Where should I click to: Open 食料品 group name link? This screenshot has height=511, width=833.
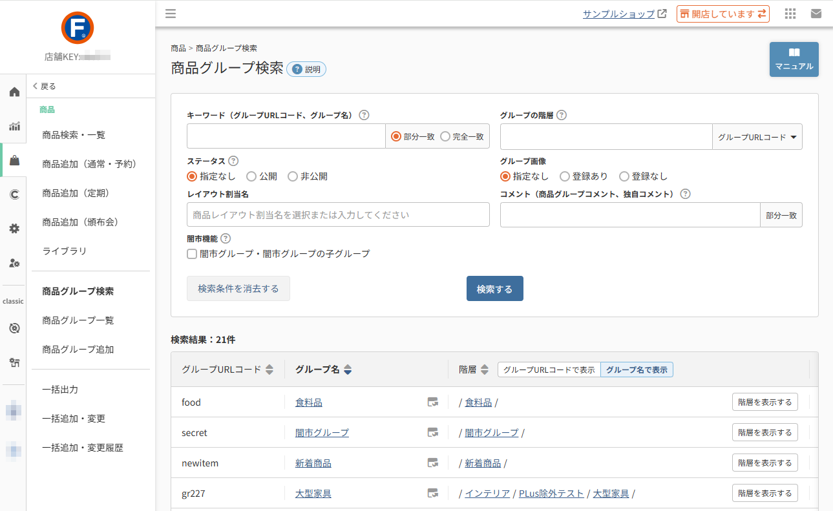coord(309,402)
